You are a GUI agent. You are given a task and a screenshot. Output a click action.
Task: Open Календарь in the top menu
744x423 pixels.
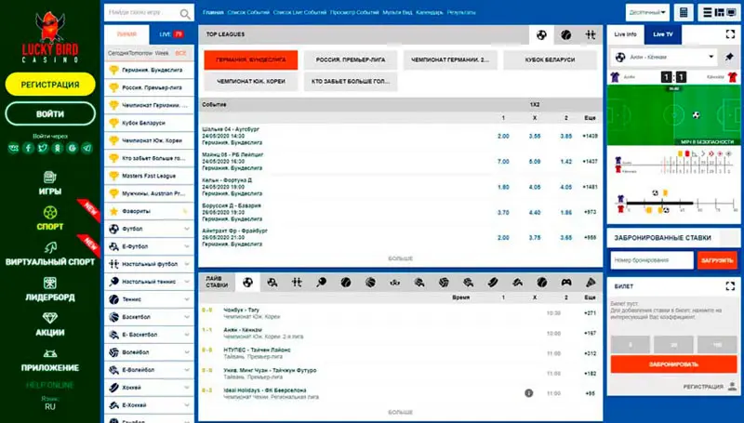430,14
